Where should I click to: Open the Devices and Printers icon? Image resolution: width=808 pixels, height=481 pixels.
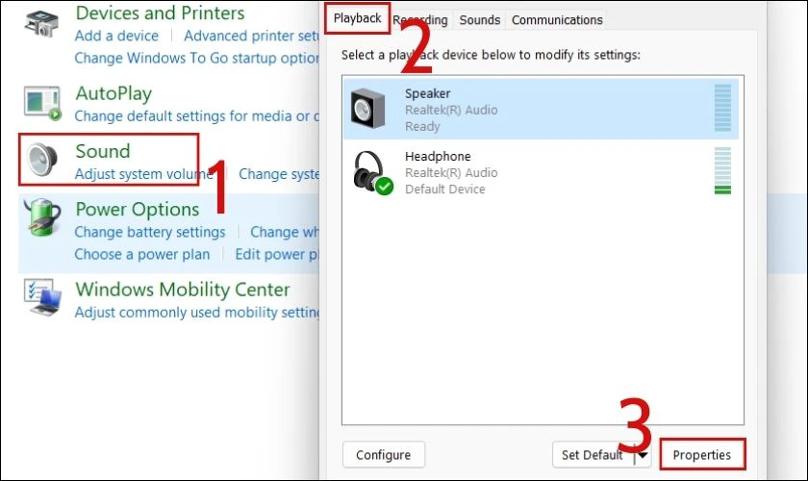pos(41,24)
